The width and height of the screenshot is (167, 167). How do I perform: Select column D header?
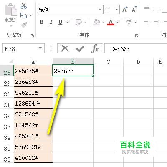tap(138, 62)
